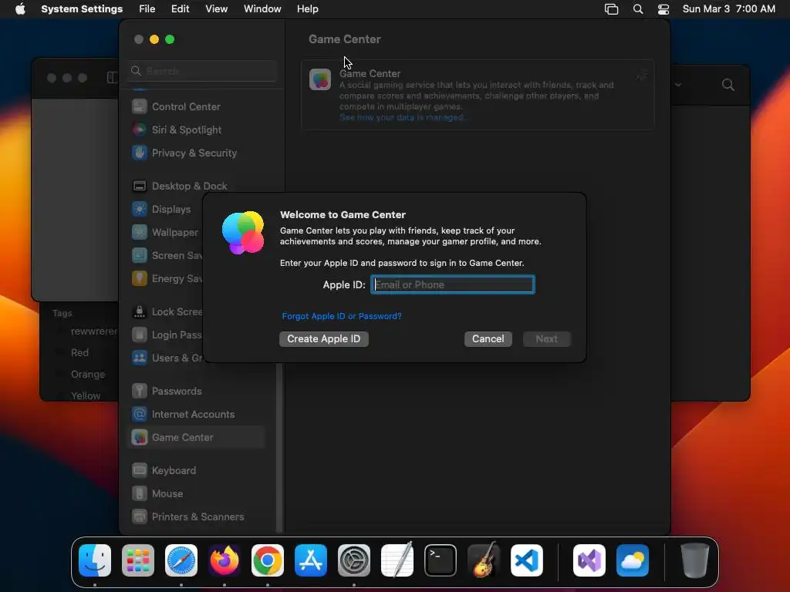This screenshot has height=592, width=790.
Task: Click the settings Search field
Action: tap(202, 71)
